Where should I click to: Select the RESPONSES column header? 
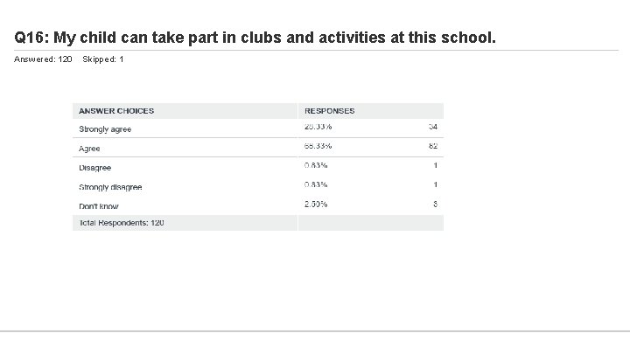click(x=329, y=111)
